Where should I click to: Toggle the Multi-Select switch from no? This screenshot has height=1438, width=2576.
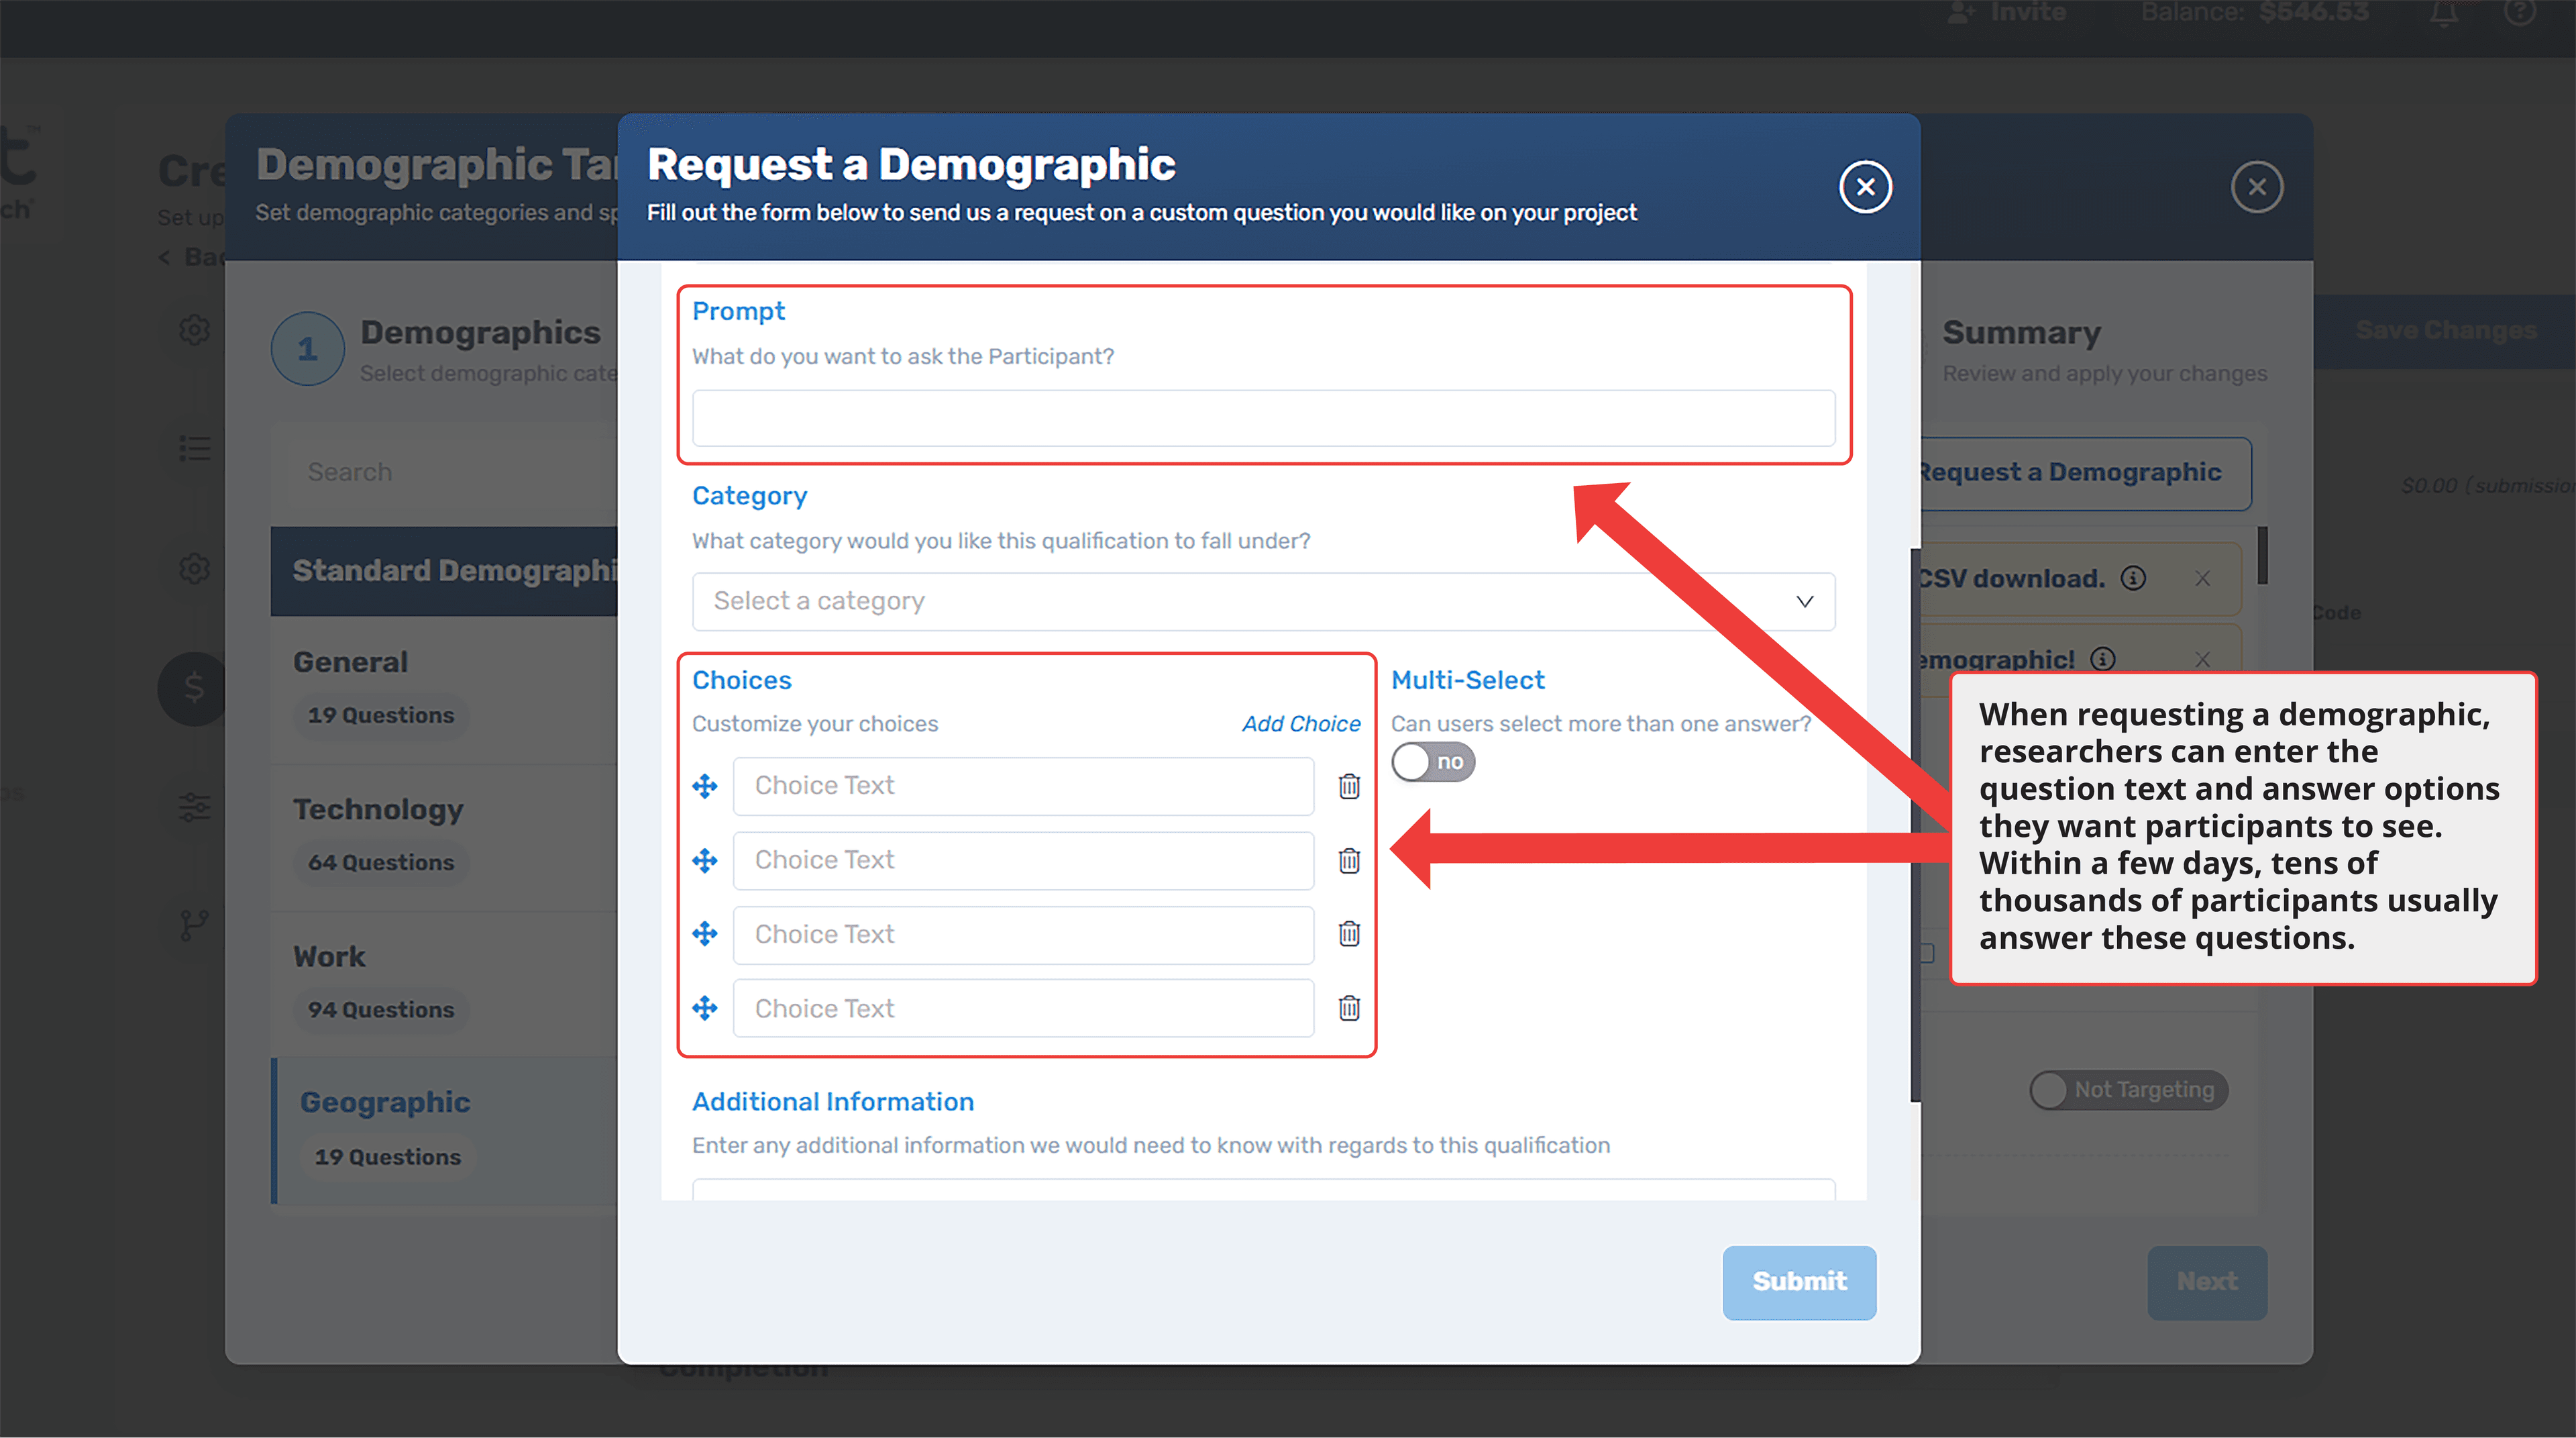[1432, 762]
